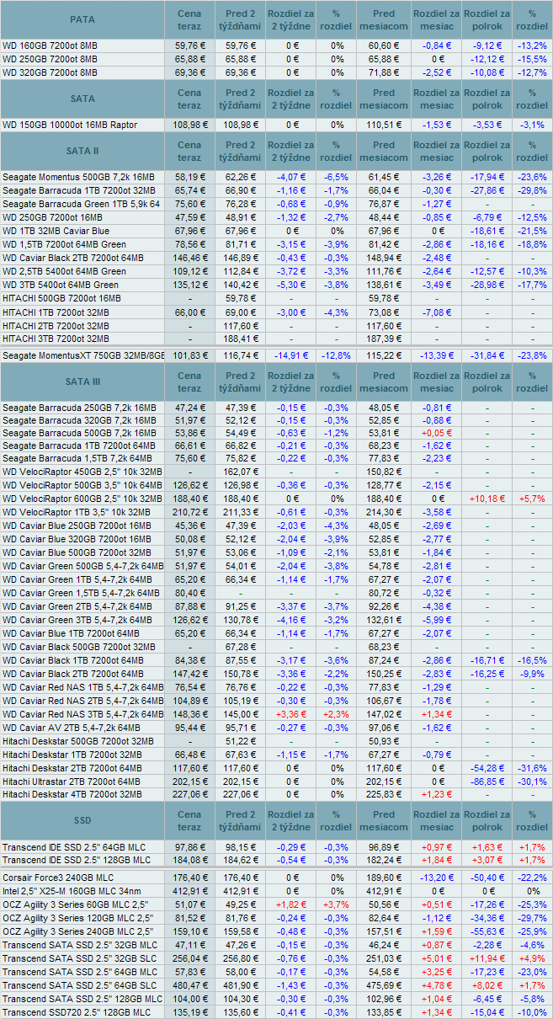Select Seagate Barracuda Green 1TB 5,9k 64 row

click(276, 204)
